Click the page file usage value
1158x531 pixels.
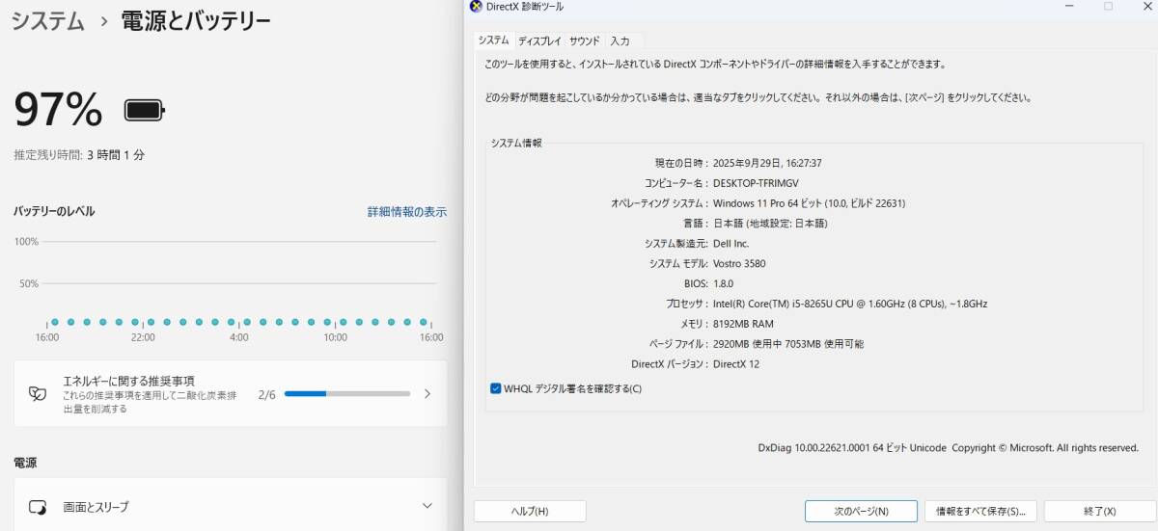tap(788, 344)
